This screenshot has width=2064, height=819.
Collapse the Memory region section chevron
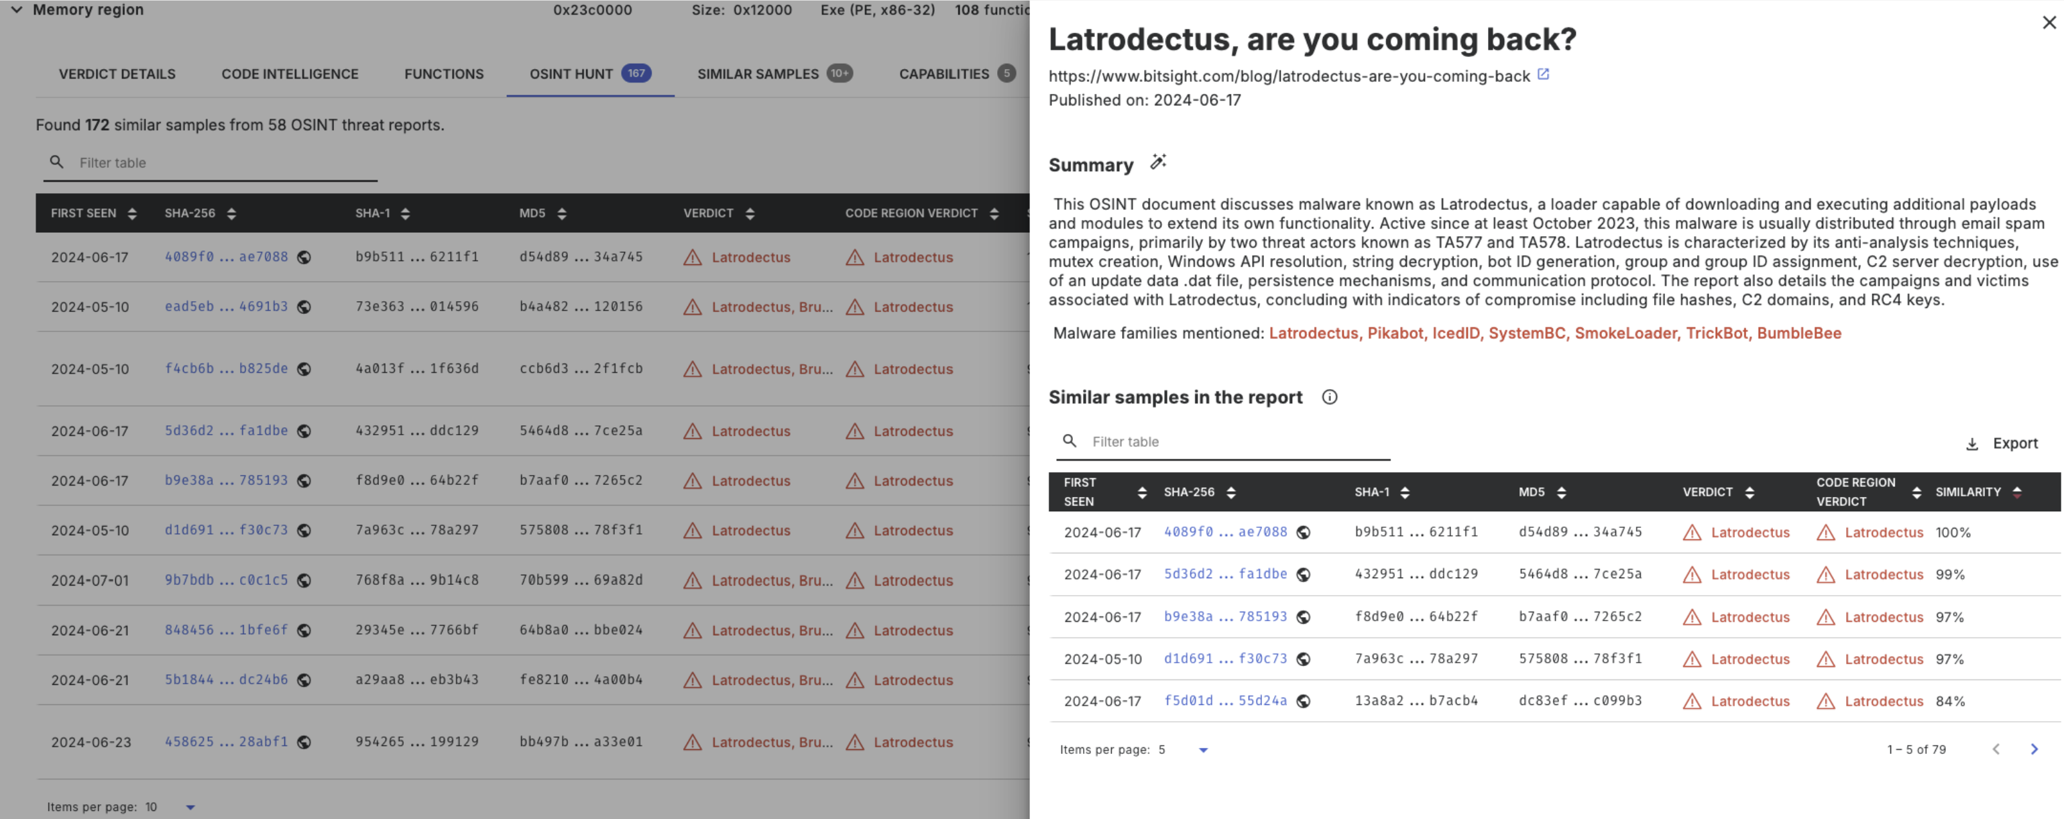tap(17, 9)
